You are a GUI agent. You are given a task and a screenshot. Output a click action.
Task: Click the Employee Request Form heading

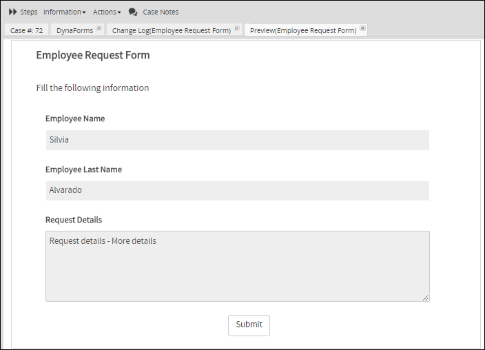pos(93,55)
